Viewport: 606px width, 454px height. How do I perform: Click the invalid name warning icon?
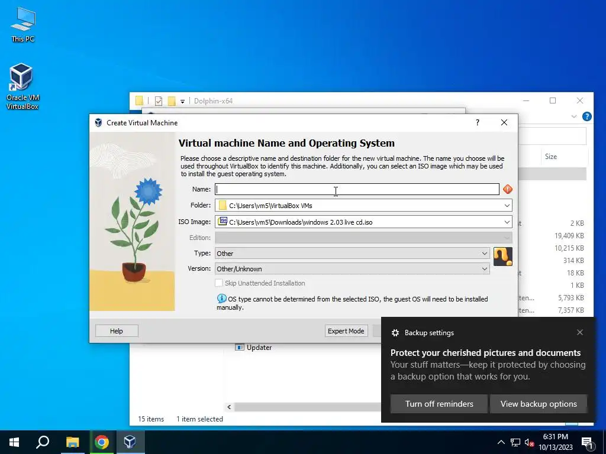point(507,189)
